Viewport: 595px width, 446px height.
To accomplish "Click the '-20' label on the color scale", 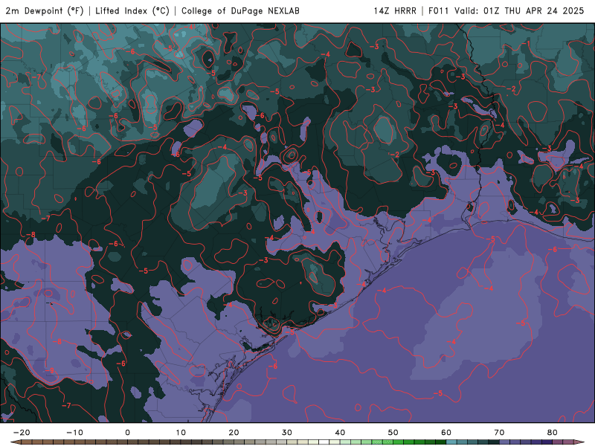I will click(22, 433).
